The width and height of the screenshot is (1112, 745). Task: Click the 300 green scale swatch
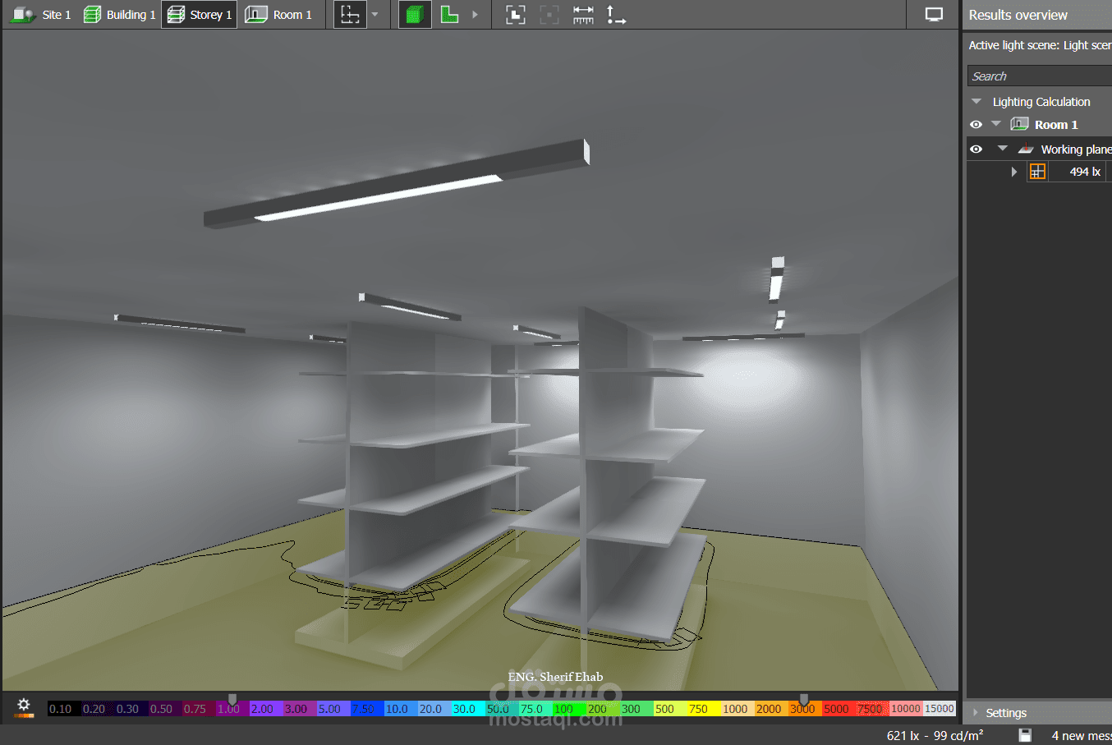(x=635, y=709)
